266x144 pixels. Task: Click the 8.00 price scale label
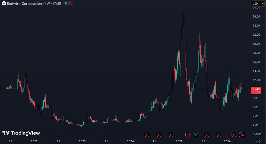coord(255,98)
